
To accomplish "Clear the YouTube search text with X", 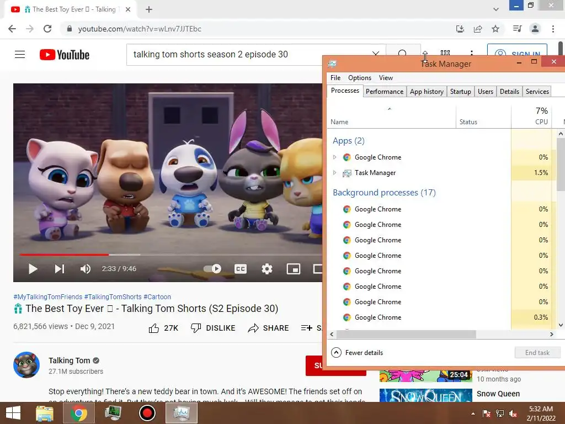I will click(375, 54).
